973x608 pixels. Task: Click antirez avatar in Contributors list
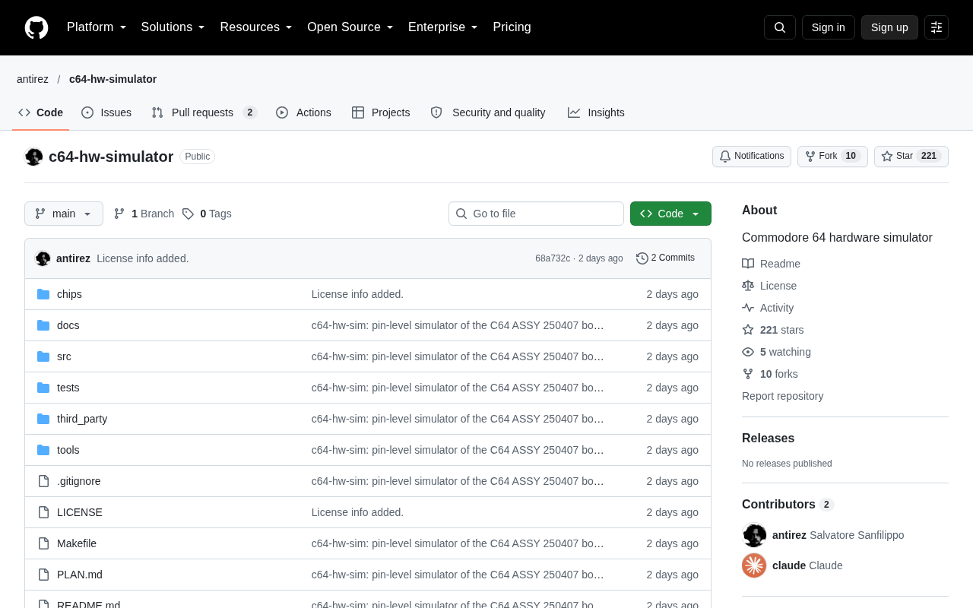(754, 535)
